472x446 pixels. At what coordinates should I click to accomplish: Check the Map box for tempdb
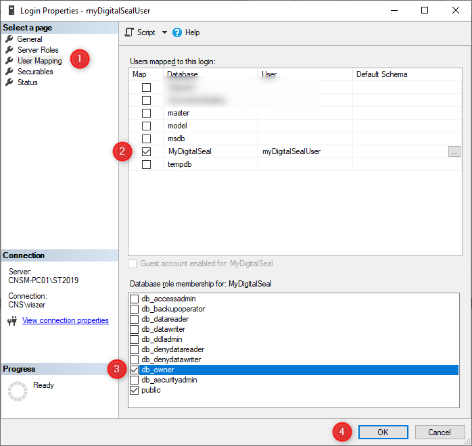tap(146, 164)
